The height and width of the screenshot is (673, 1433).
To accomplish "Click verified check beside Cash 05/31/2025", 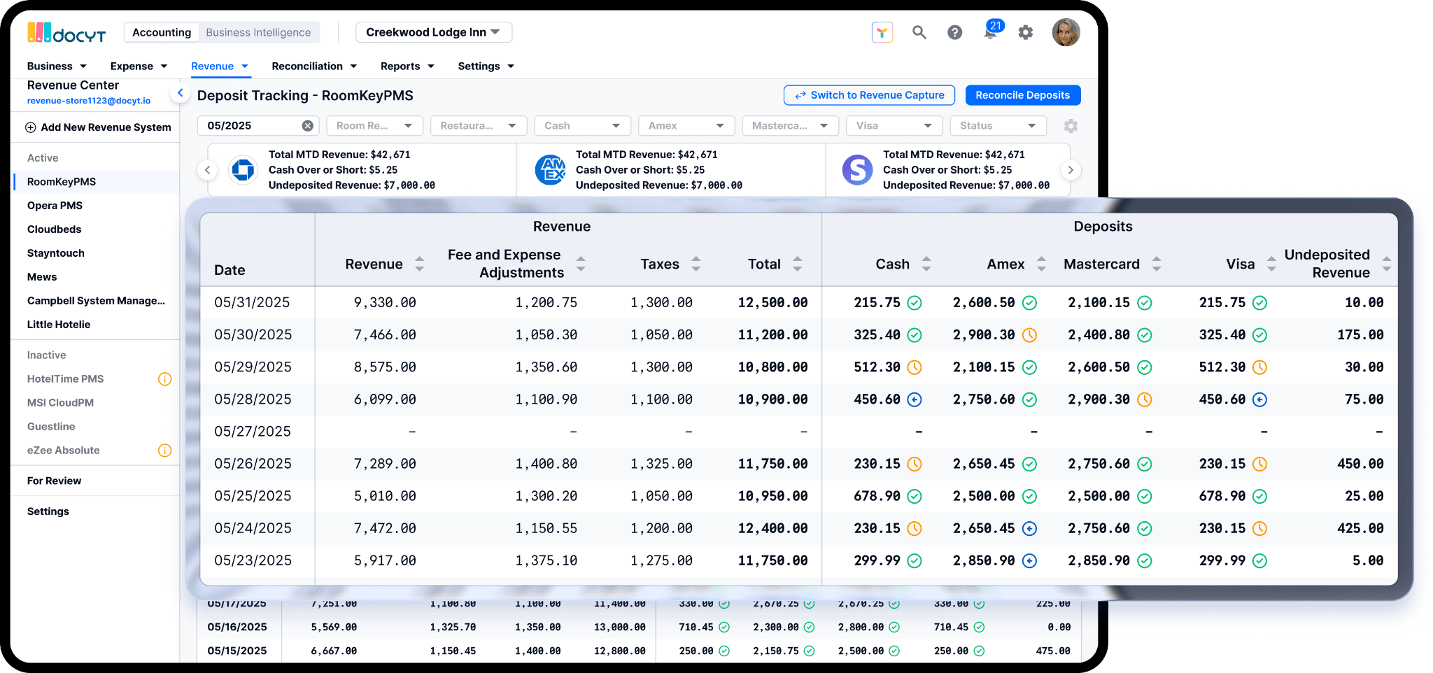I will [x=914, y=303].
